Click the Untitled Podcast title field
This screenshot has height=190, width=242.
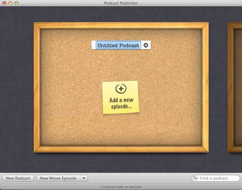click(x=118, y=45)
